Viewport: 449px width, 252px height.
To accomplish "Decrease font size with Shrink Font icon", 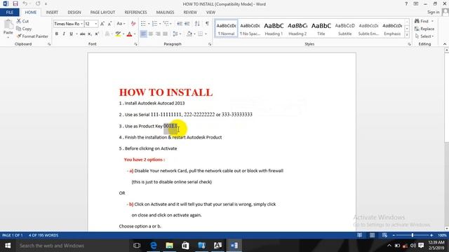I will click(x=109, y=24).
